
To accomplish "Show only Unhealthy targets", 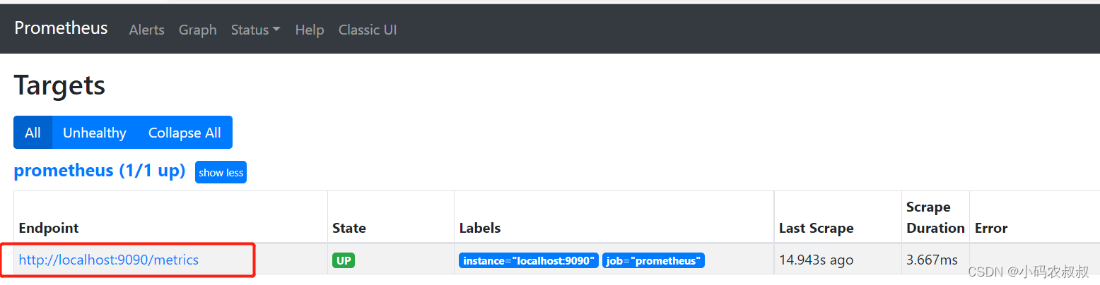I will pyautogui.click(x=94, y=133).
